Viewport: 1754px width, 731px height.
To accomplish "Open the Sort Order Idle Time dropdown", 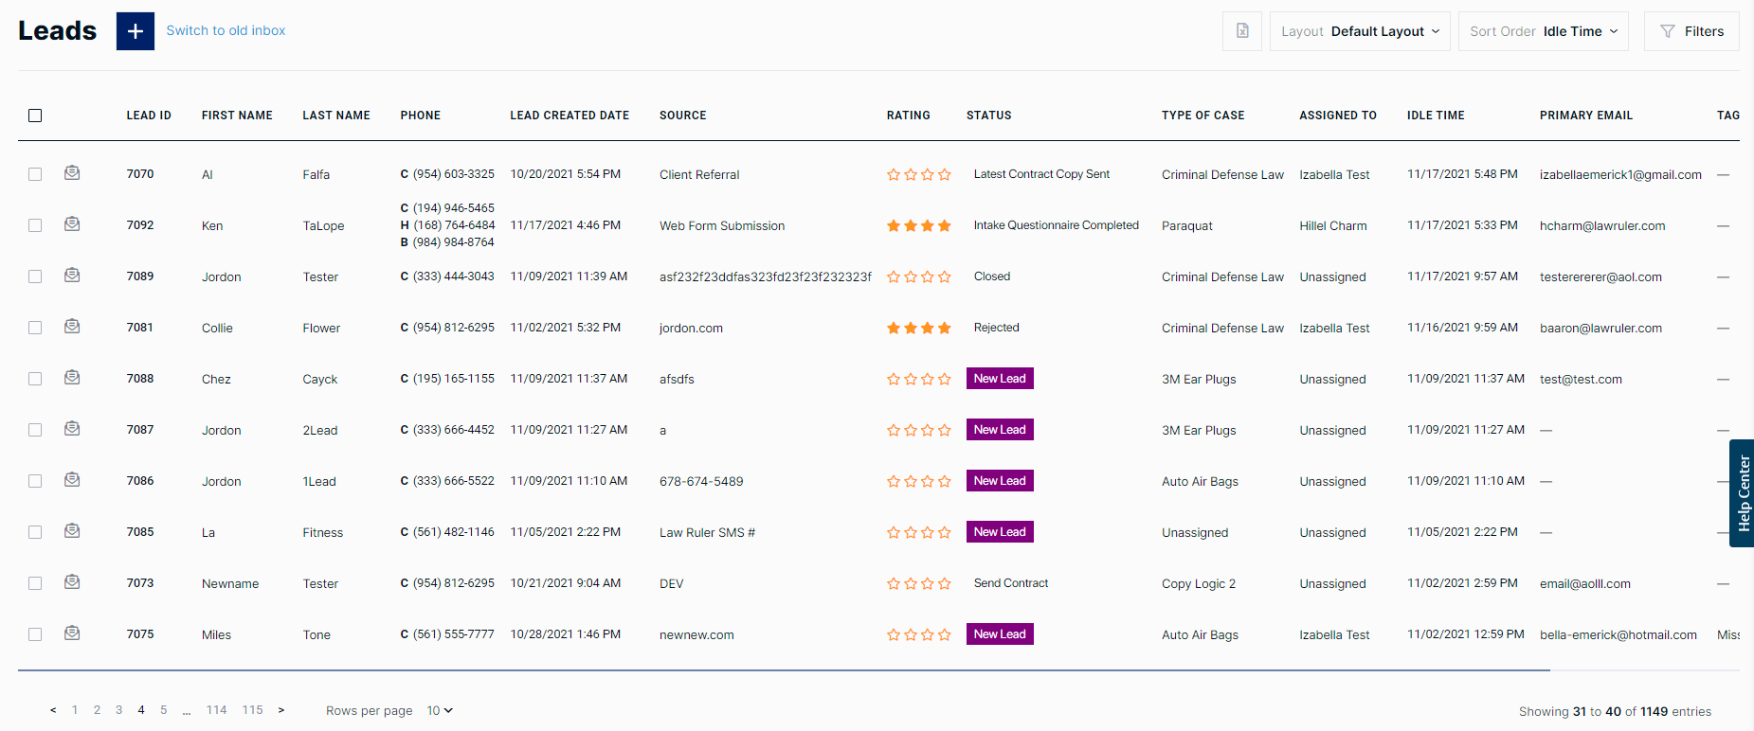I will click(x=1544, y=31).
